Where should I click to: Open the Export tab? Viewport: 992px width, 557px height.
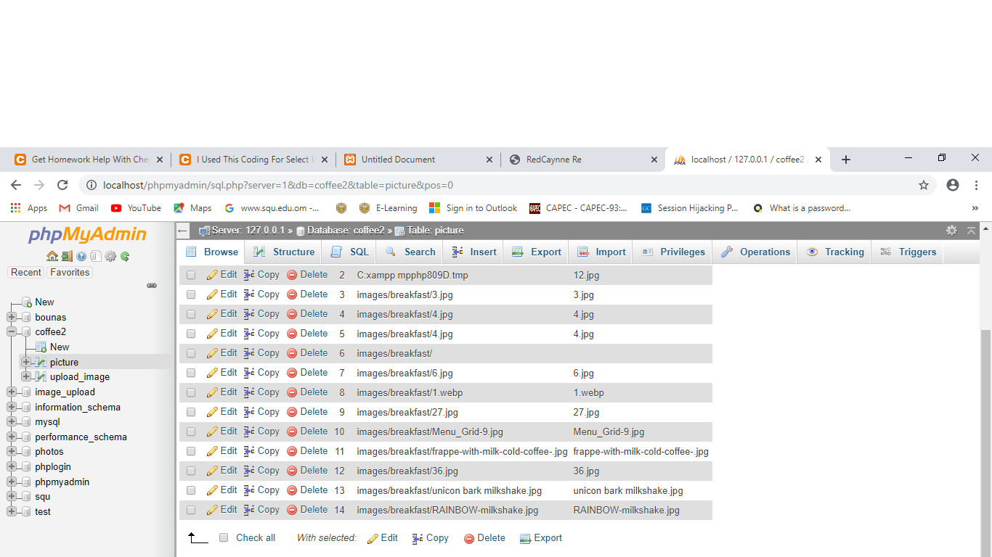[536, 252]
